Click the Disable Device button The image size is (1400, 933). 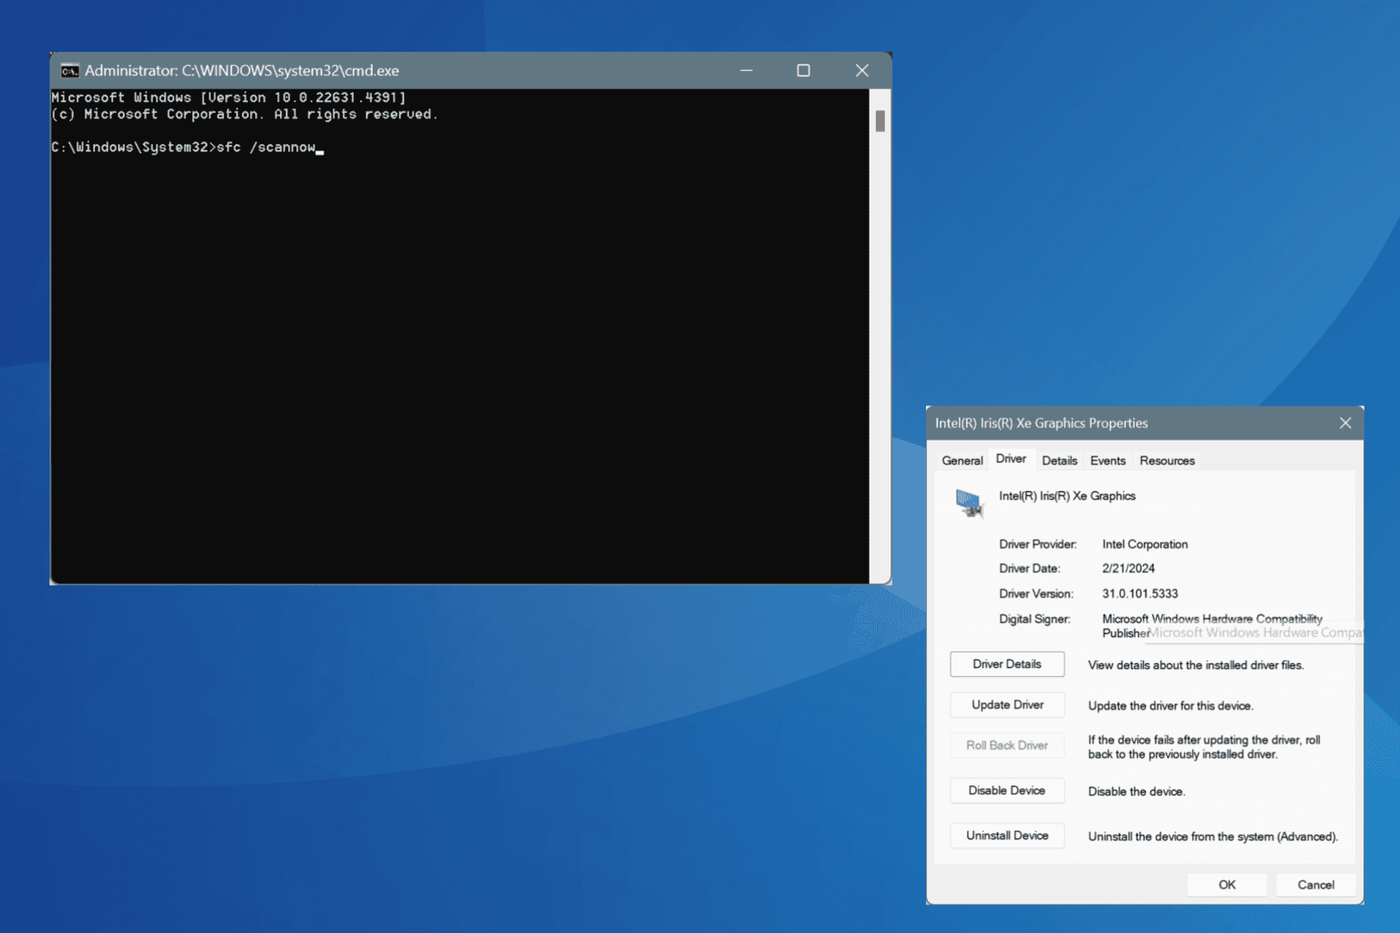tap(1007, 790)
